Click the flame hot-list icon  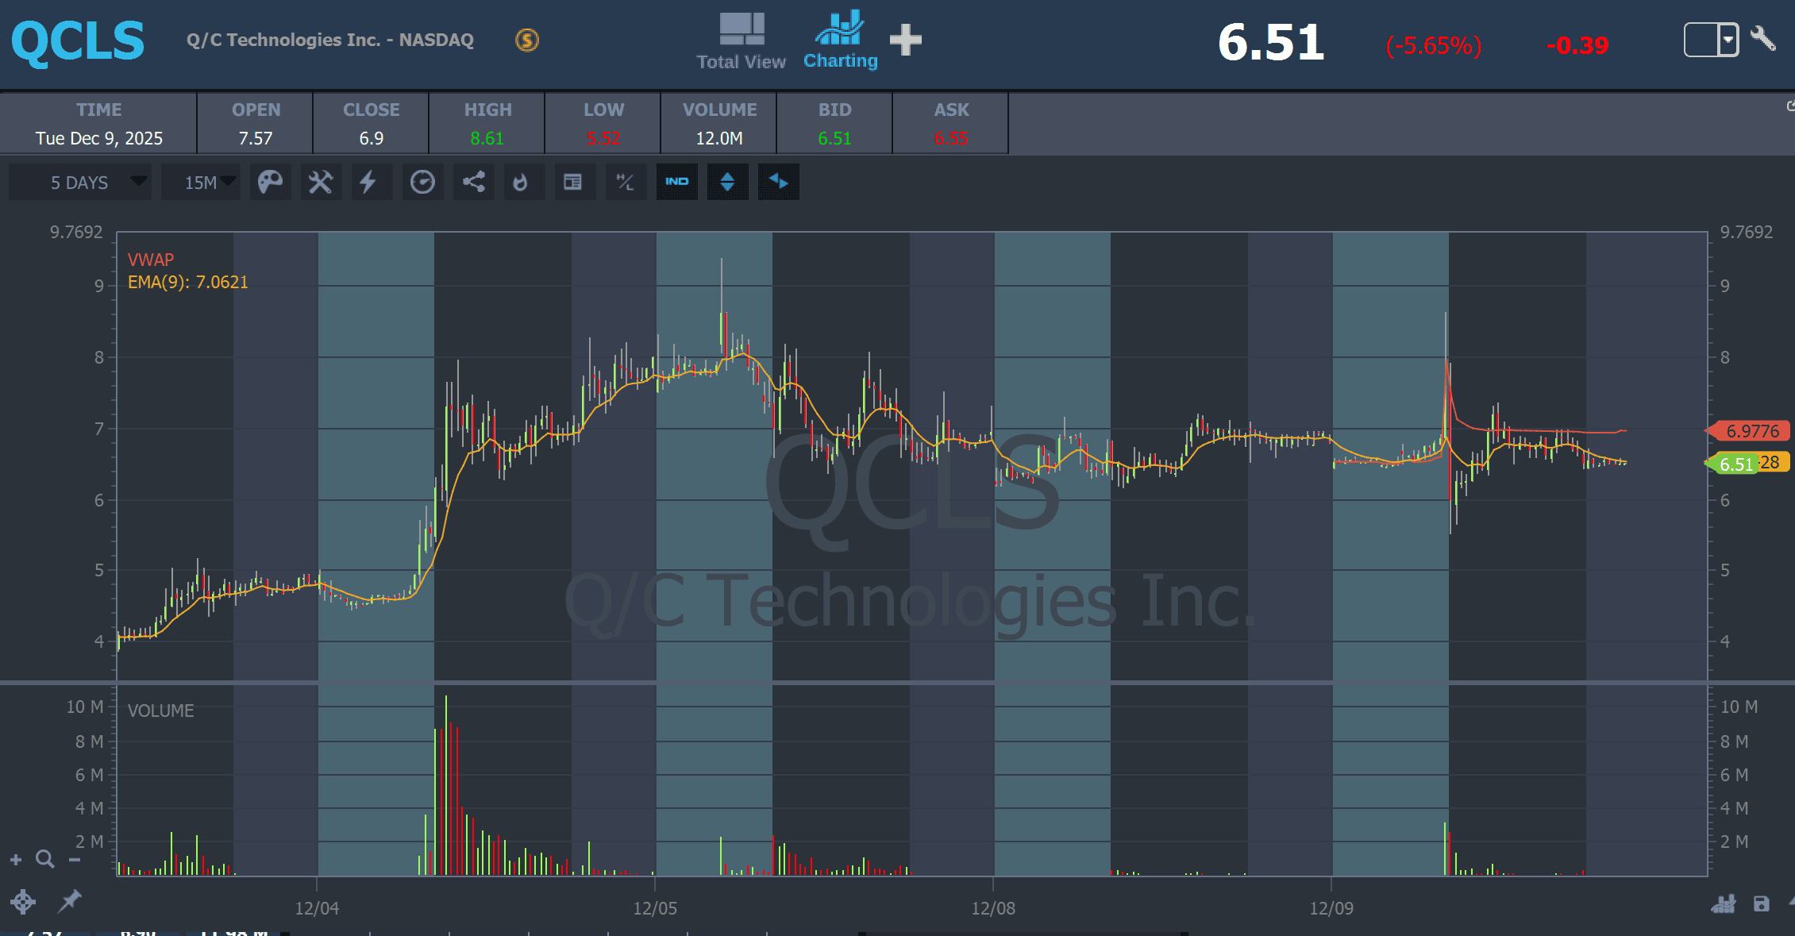click(521, 183)
